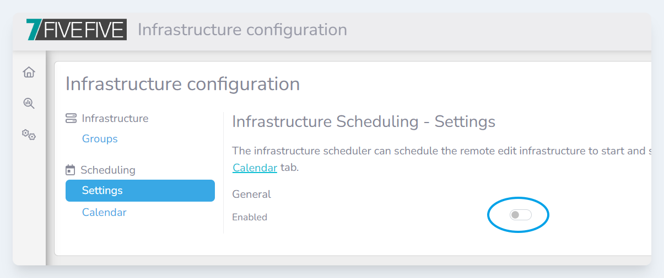Screen dimensions: 664x278
Task: Switch to the Calendar item in side menu
Action: point(104,212)
